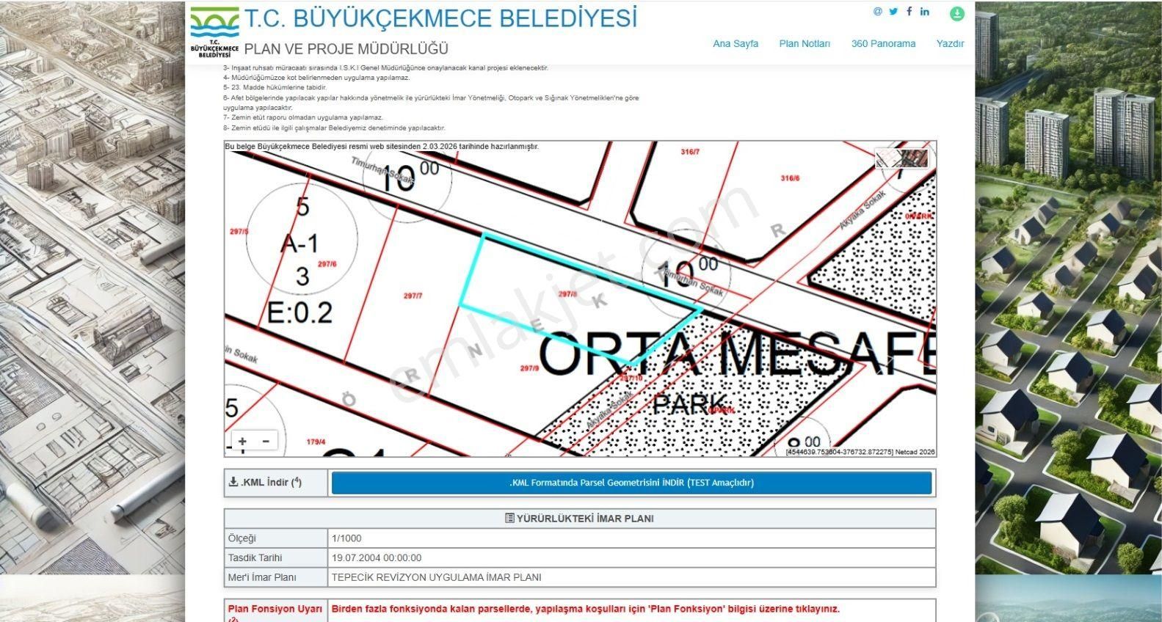Select TEPECİK REVİZYON UYGULAMA İMAR PLANI text
Screen dimensions: 1162x622
(437, 577)
